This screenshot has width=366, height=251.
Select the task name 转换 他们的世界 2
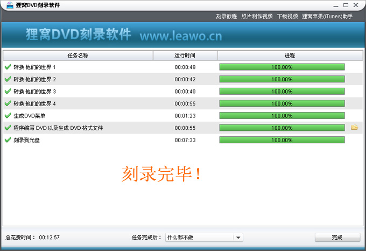(x=34, y=79)
